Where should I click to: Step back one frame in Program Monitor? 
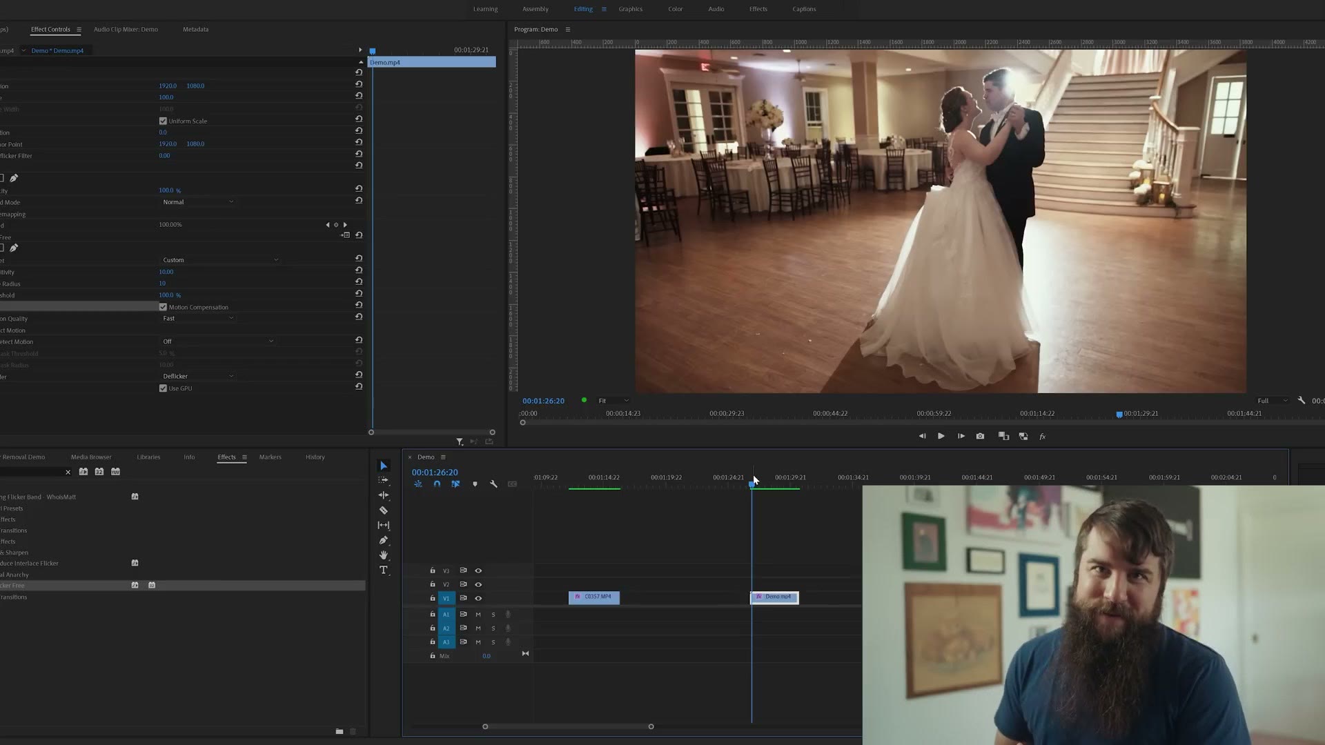click(922, 436)
